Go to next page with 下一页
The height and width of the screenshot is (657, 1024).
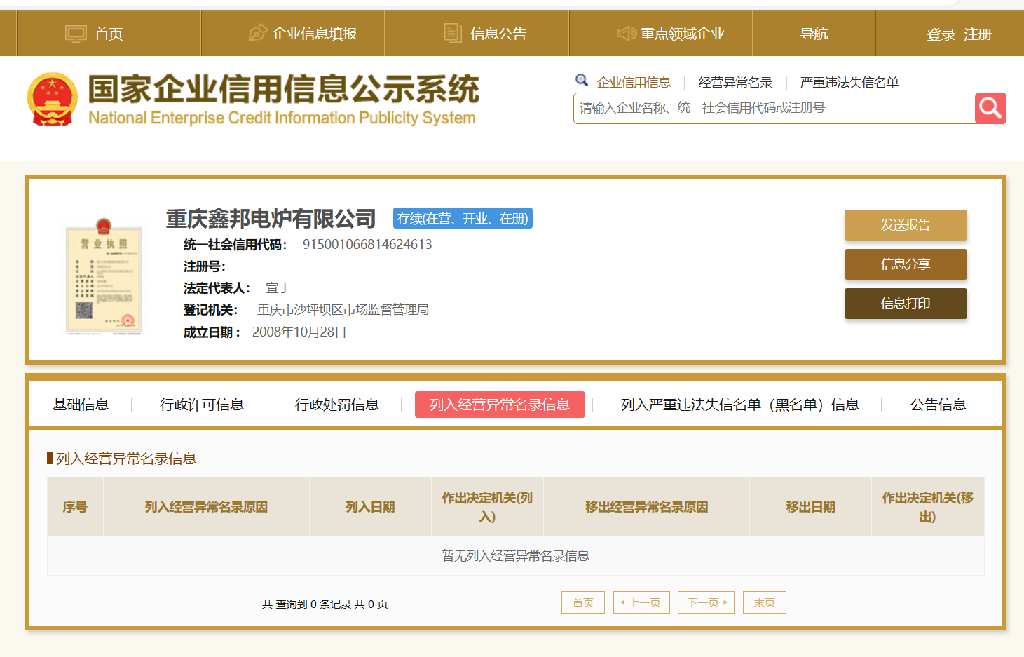tap(706, 602)
